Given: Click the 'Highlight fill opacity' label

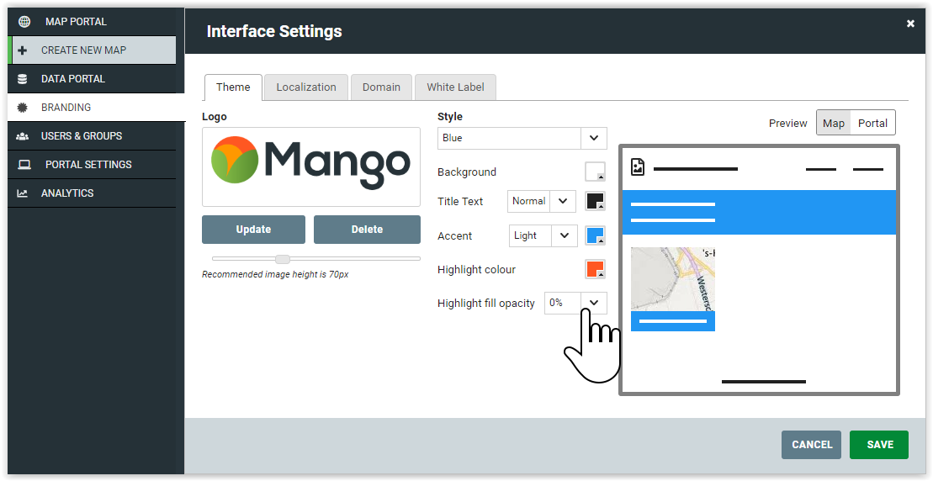Looking at the screenshot, I should coord(486,304).
